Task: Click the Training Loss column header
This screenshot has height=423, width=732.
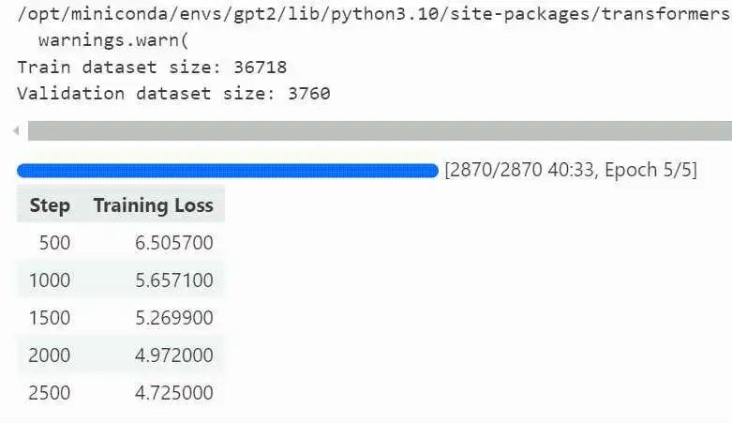Action: tap(154, 205)
